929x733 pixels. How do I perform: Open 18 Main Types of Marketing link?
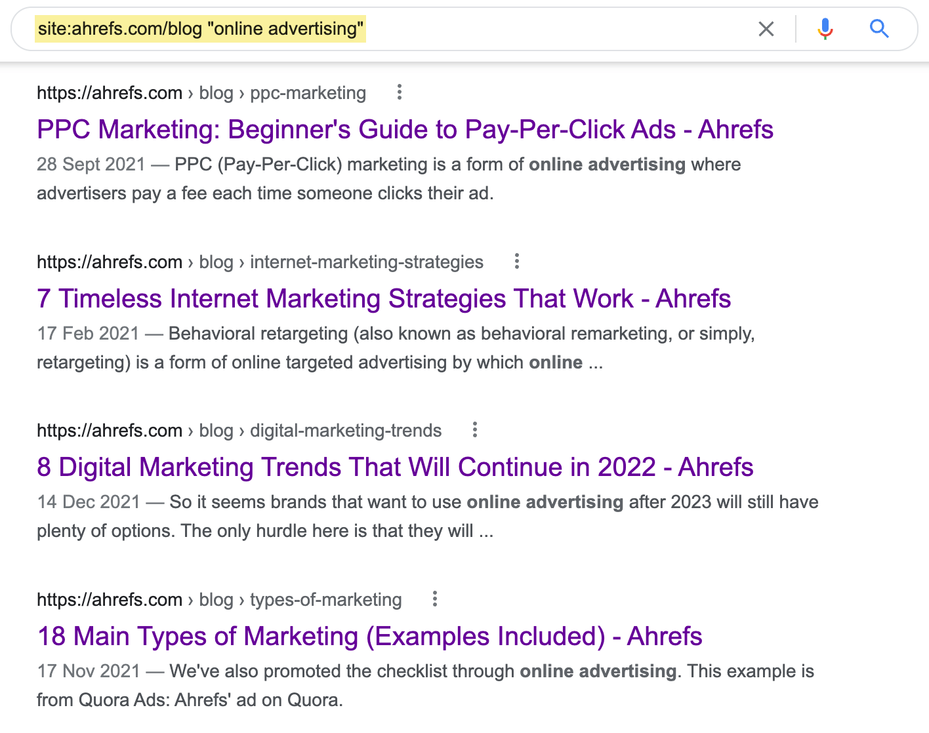pos(369,637)
